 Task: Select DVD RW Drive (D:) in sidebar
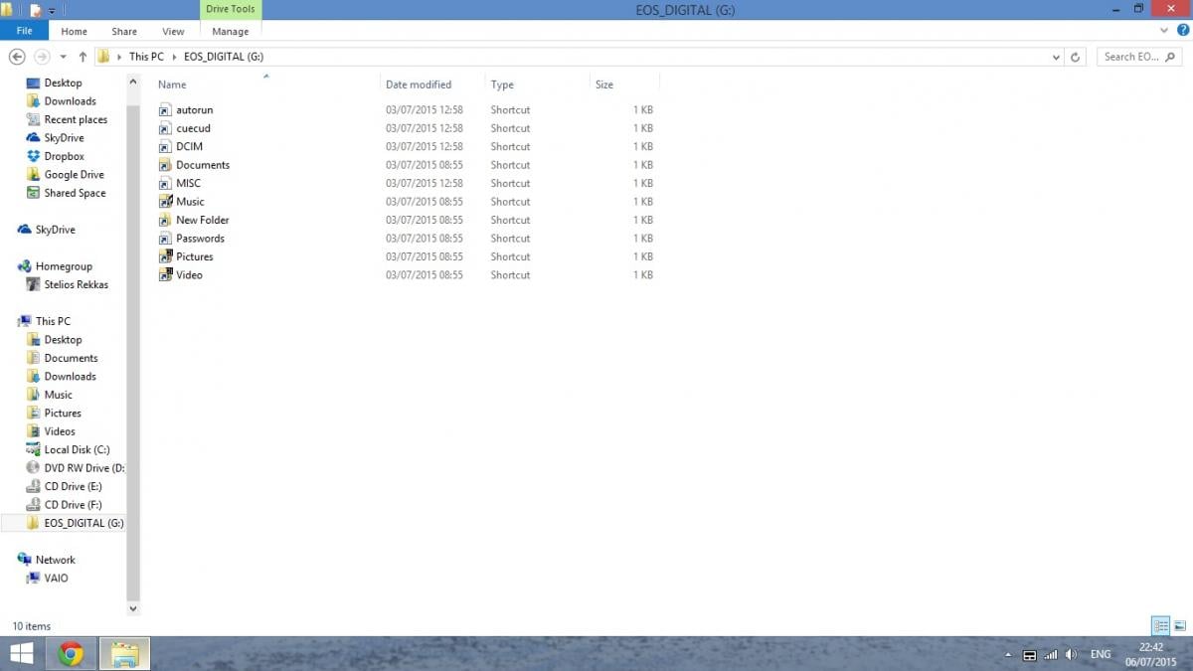[x=76, y=468]
